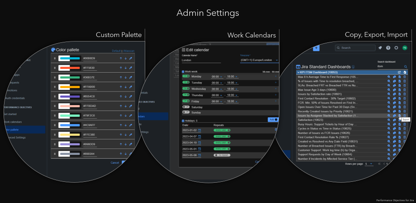The image size is (416, 203).
Task: Open Wednesday end time dropdown
Action: [233, 89]
